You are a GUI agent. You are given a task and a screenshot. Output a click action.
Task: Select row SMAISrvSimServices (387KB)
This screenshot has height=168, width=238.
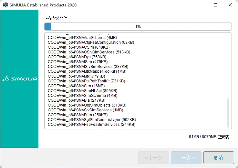pos(88,67)
